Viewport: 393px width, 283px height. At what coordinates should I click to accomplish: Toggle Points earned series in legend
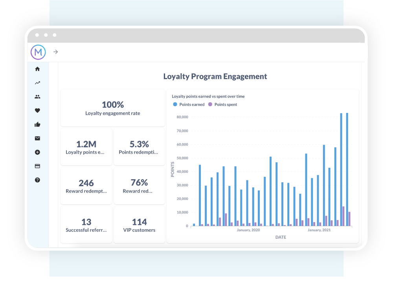pos(191,105)
